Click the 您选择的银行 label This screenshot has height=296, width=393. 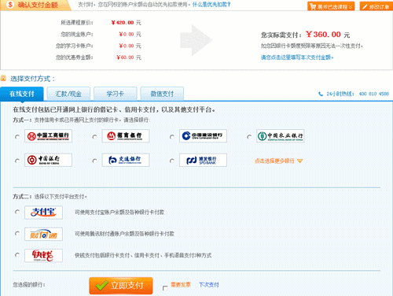point(29,285)
